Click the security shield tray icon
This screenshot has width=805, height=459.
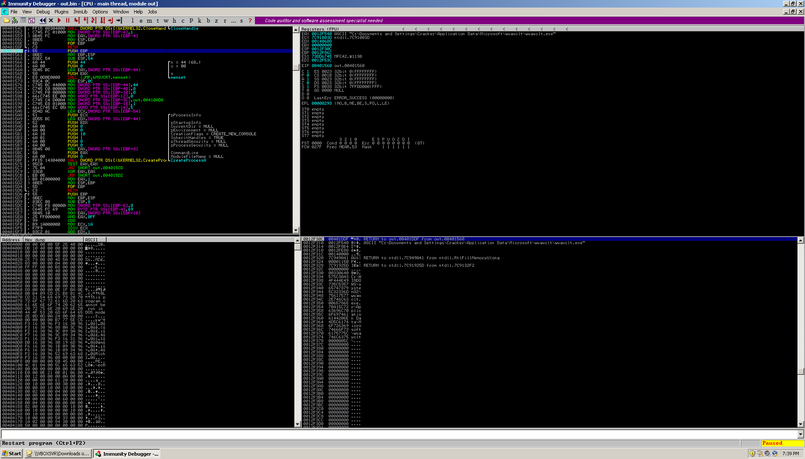click(752, 454)
